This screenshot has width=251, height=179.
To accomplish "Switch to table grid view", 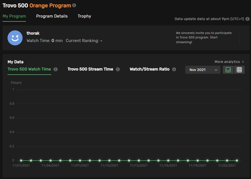I will pyautogui.click(x=239, y=70).
